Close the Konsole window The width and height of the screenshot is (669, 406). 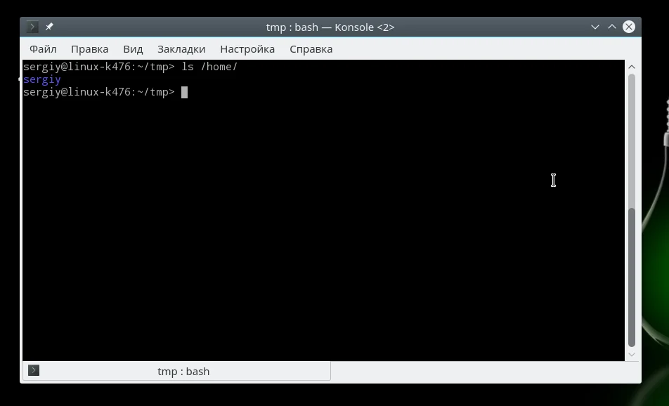628,27
